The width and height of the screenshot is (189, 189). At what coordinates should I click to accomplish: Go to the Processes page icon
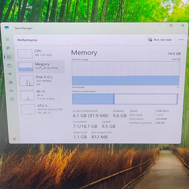tap(8, 48)
